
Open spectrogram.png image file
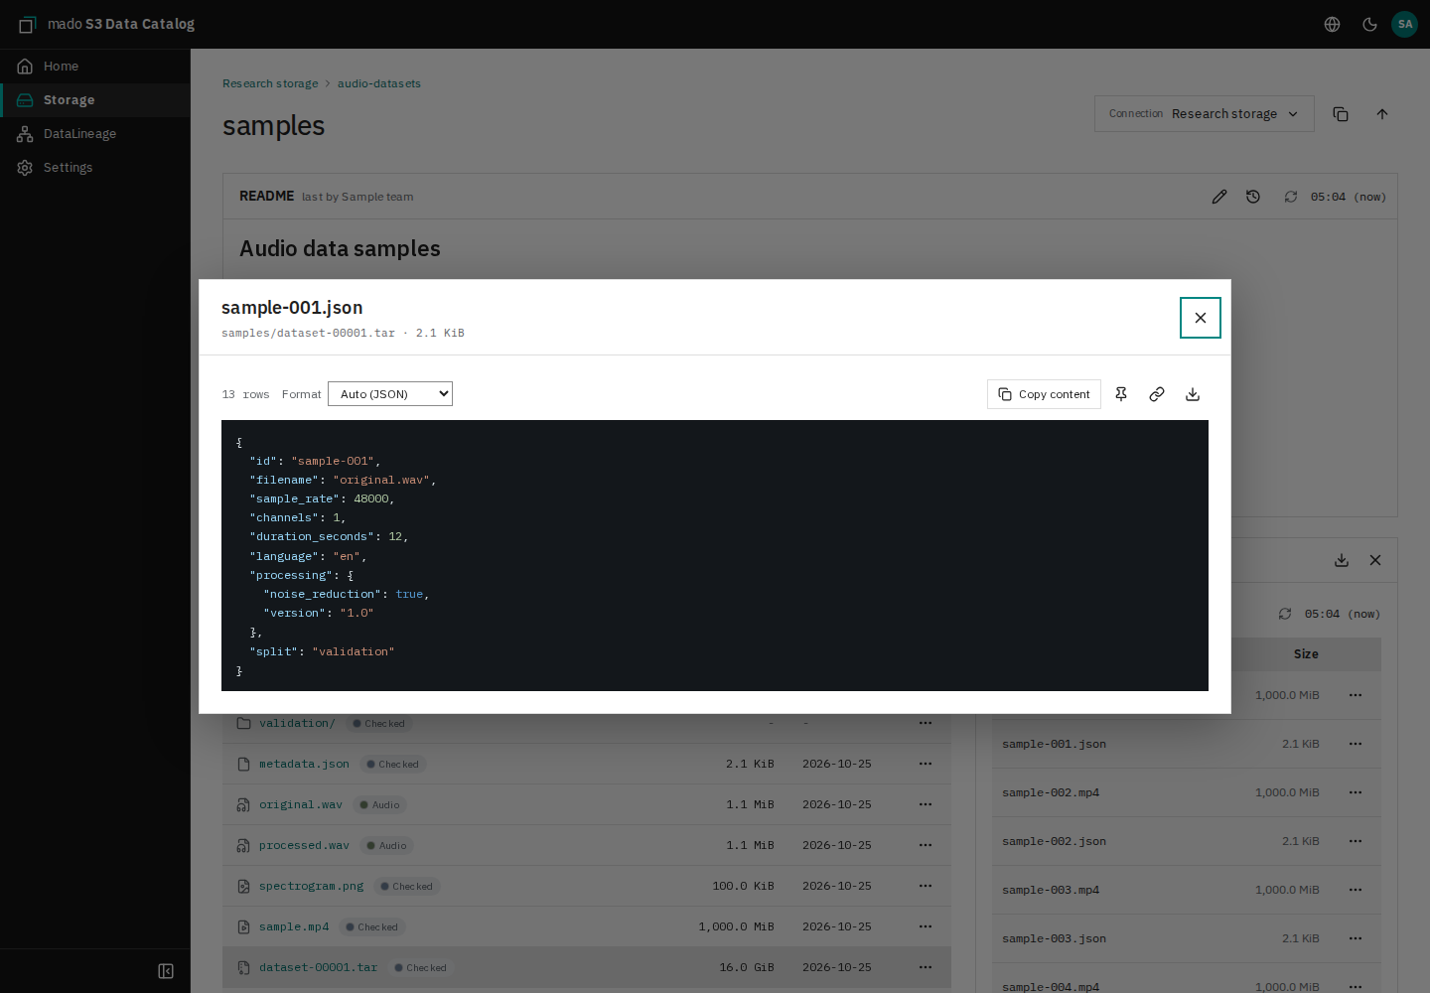tap(311, 887)
